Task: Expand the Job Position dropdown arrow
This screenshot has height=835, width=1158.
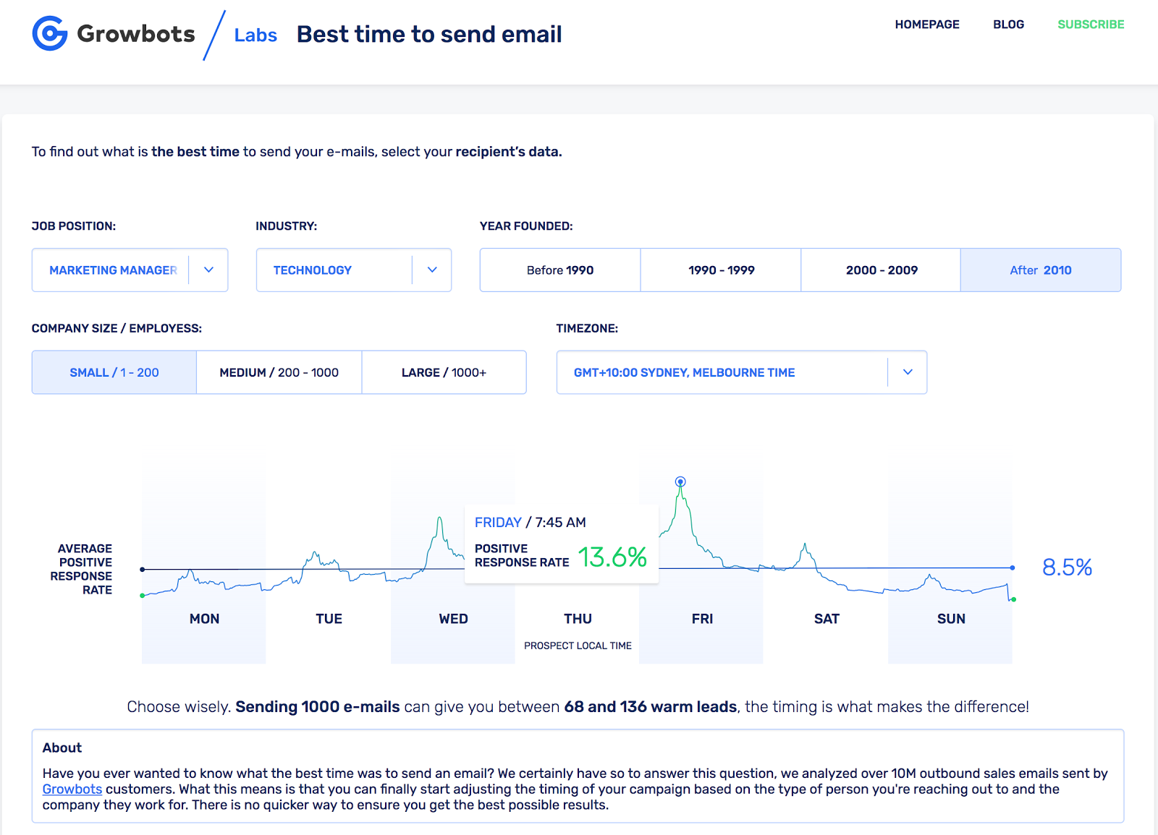Action: [209, 270]
